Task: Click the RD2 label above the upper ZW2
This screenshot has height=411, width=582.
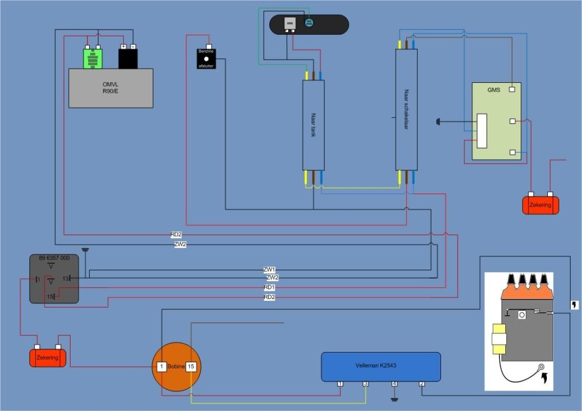Action: 176,234
